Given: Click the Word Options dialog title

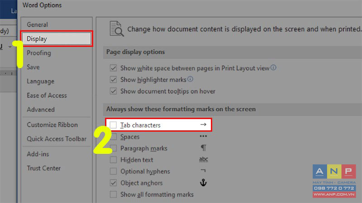Looking at the screenshot, I should (x=42, y=5).
